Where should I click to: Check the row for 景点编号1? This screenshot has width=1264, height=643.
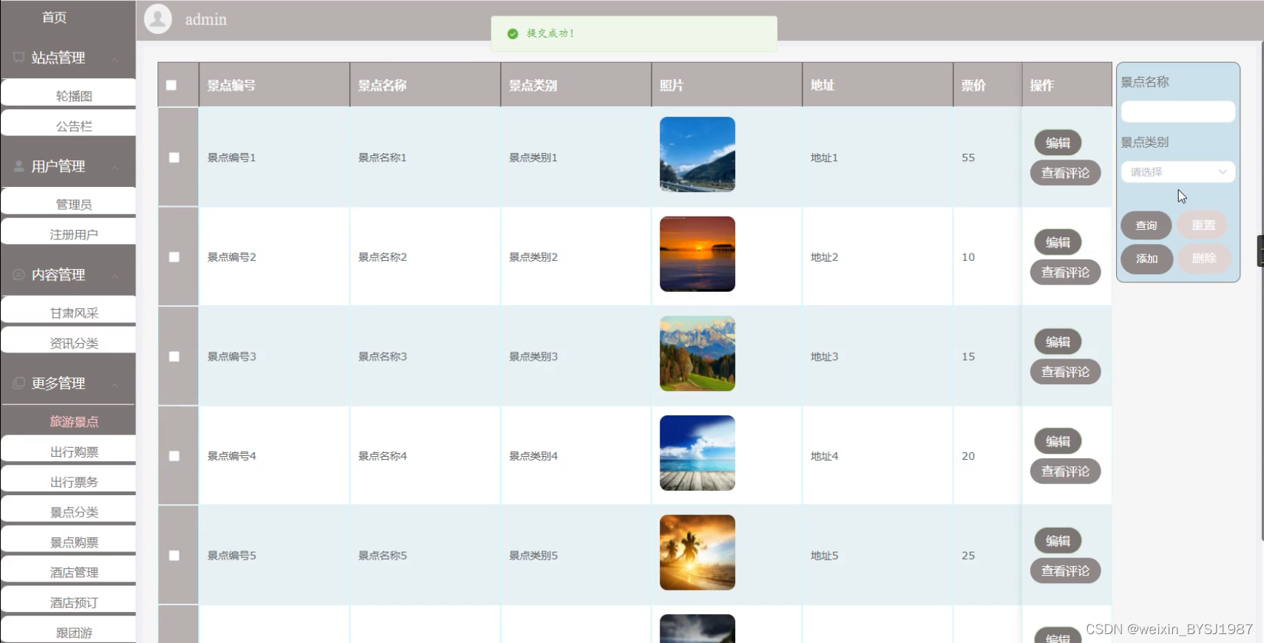click(x=174, y=157)
